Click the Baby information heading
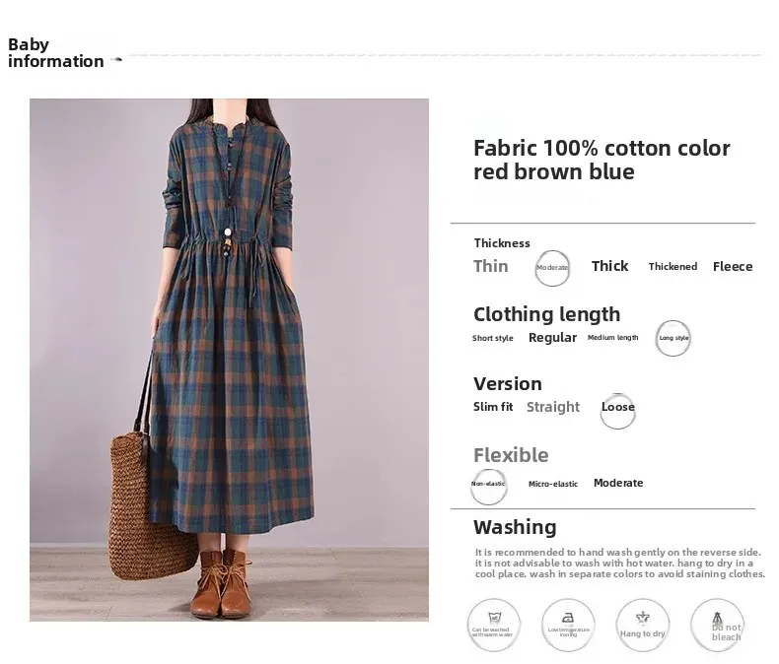The width and height of the screenshot is (779, 664). click(56, 52)
